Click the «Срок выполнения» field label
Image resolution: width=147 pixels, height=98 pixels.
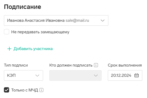coord(125,65)
